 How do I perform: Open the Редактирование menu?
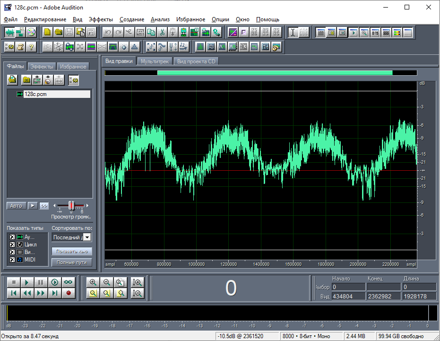(45, 19)
